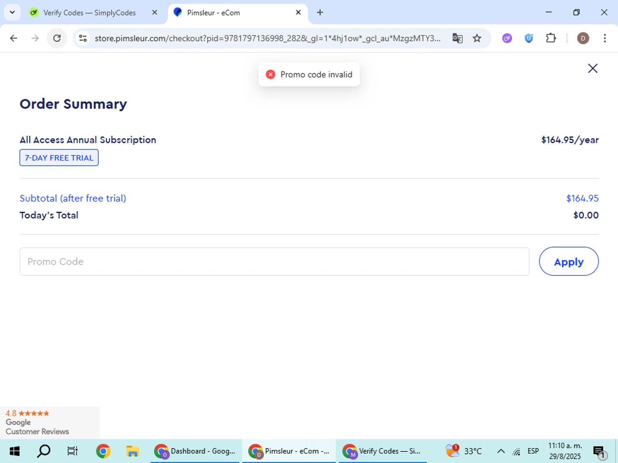
Task: Open the Chrome profile avatar D
Action: [583, 38]
